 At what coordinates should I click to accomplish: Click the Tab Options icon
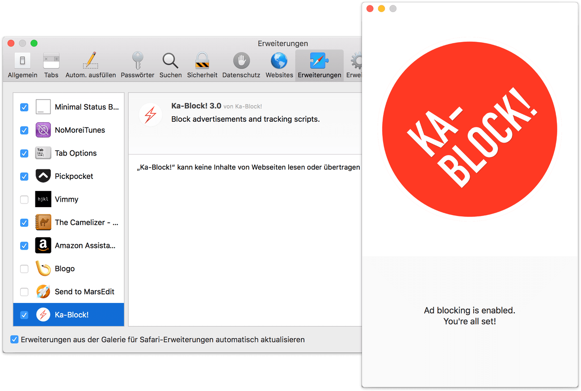pos(43,153)
